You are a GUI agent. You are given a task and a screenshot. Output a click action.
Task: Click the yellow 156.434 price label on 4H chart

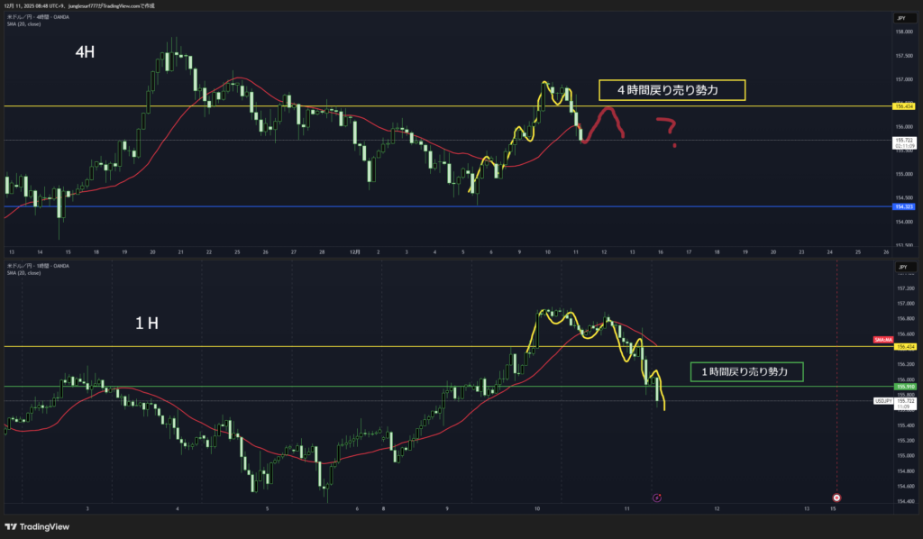(902, 106)
